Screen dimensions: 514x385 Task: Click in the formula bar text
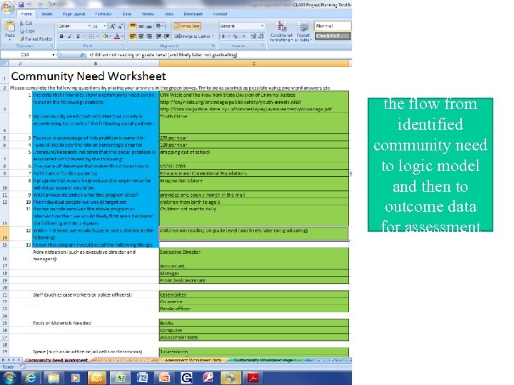tap(163, 55)
